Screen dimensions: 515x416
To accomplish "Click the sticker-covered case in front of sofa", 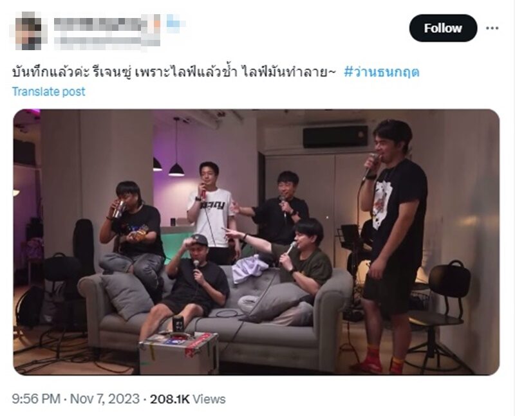I will coord(179,353).
